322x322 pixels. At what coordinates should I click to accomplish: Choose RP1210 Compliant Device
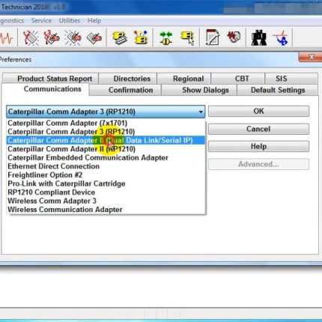(106, 192)
